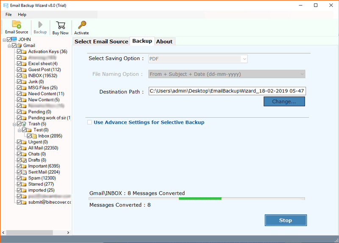Click the INBOX (19532) mail folder icon
This screenshot has height=243, width=339.
24,76
